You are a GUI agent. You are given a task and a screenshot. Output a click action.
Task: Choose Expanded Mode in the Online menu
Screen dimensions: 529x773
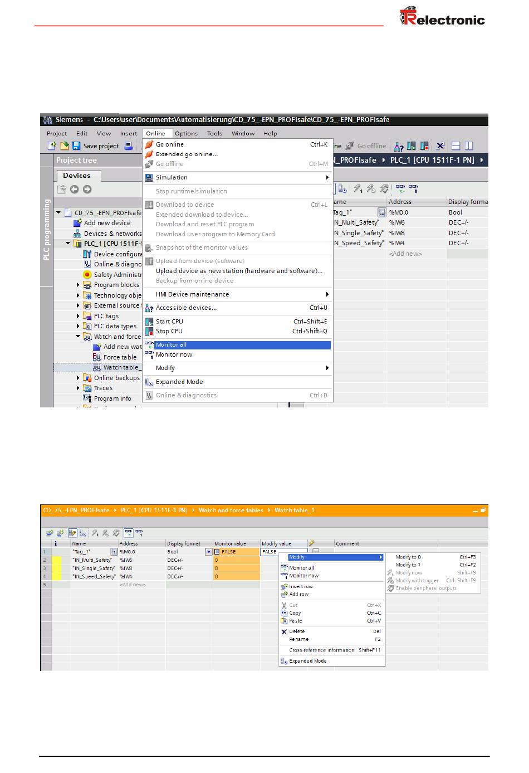237,382
